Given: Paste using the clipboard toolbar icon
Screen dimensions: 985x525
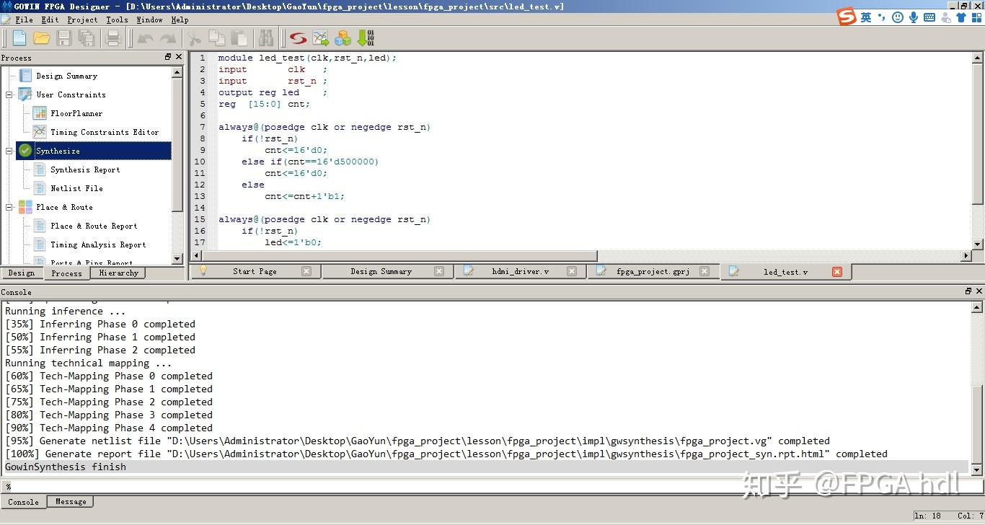Looking at the screenshot, I should 239,37.
